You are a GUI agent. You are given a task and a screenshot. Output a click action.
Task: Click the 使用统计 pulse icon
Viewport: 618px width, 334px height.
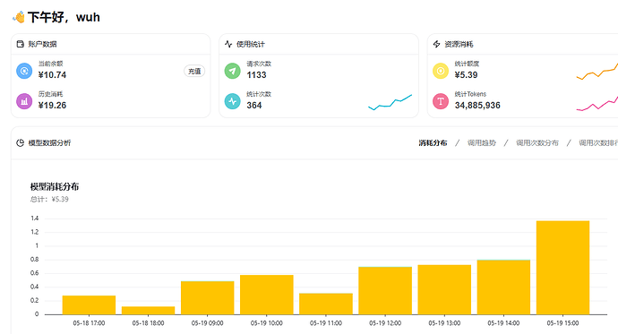pos(228,44)
